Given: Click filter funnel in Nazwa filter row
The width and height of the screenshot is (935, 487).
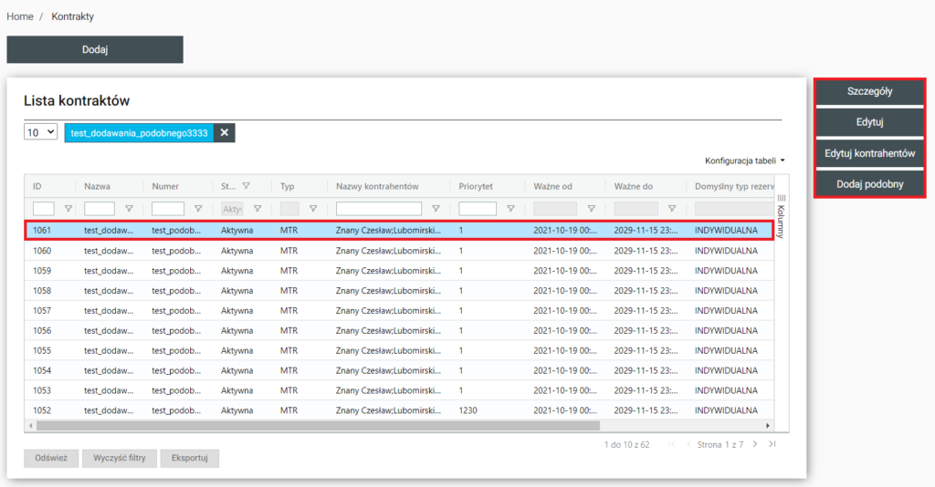Looking at the screenshot, I should [128, 209].
